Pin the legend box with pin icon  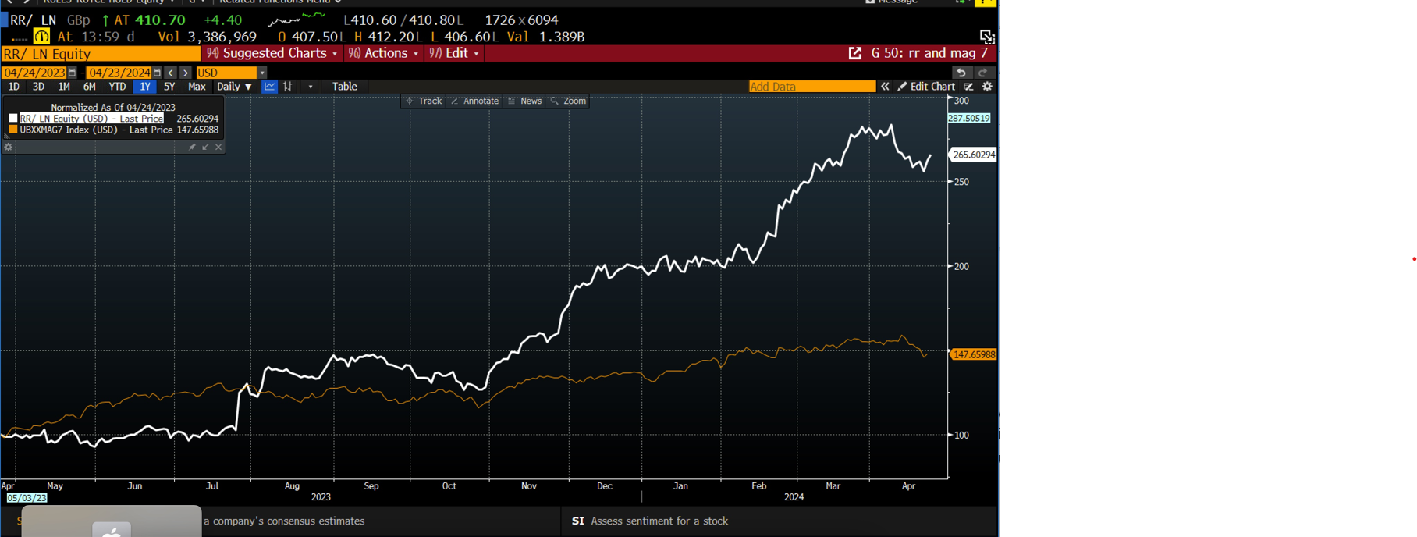[x=192, y=147]
